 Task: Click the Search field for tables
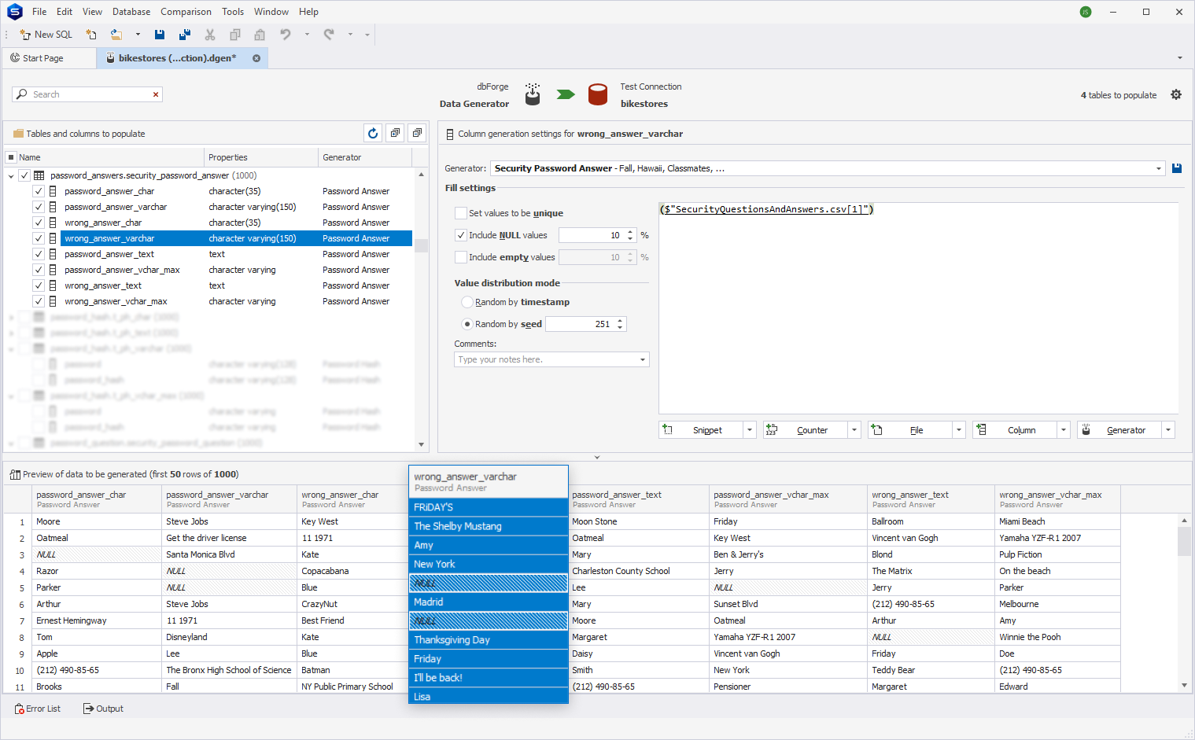tap(87, 94)
